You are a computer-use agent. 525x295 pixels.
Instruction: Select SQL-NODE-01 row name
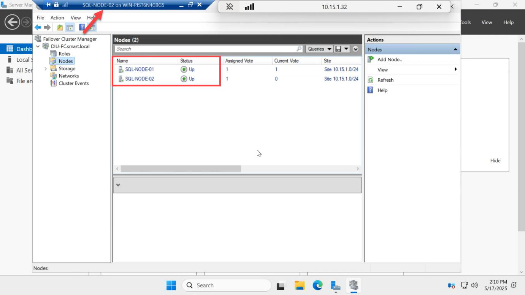[139, 69]
